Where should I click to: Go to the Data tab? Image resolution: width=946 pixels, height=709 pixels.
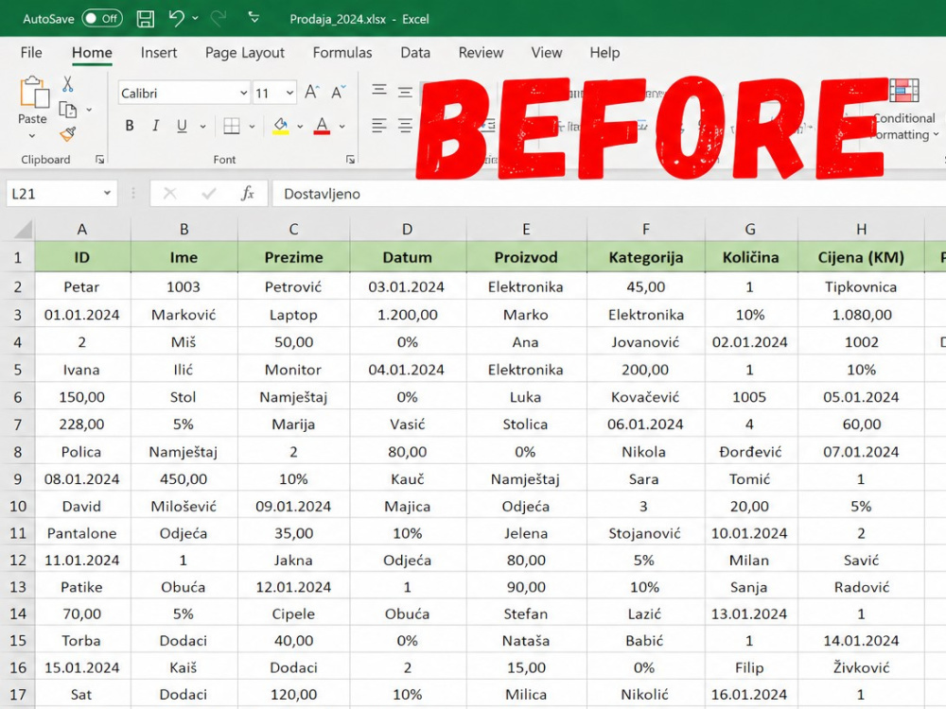(x=415, y=52)
